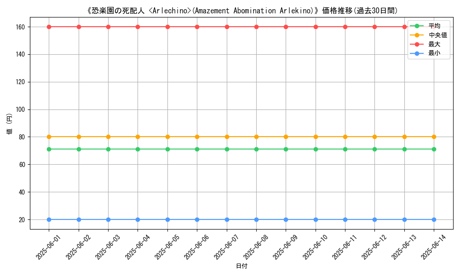Select the orange 中央値 point at 2025-06-01

49,137
